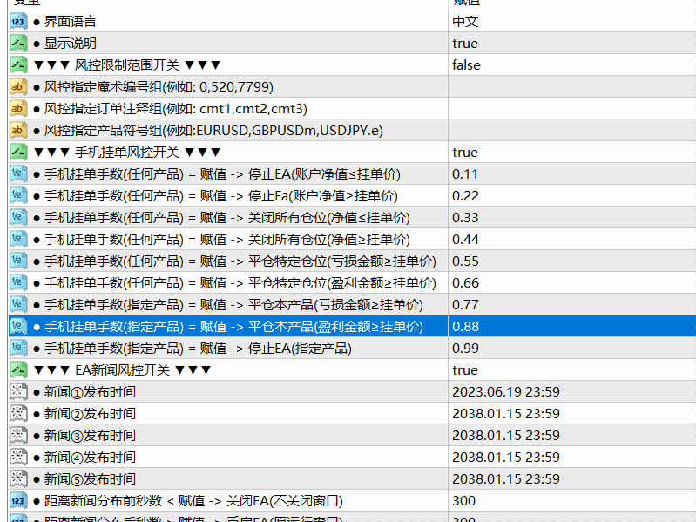Image resolution: width=696 pixels, height=522 pixels.
Task: Click the double icon of the 停止EA(账户净值≤挂单价) row
Action: (18, 173)
